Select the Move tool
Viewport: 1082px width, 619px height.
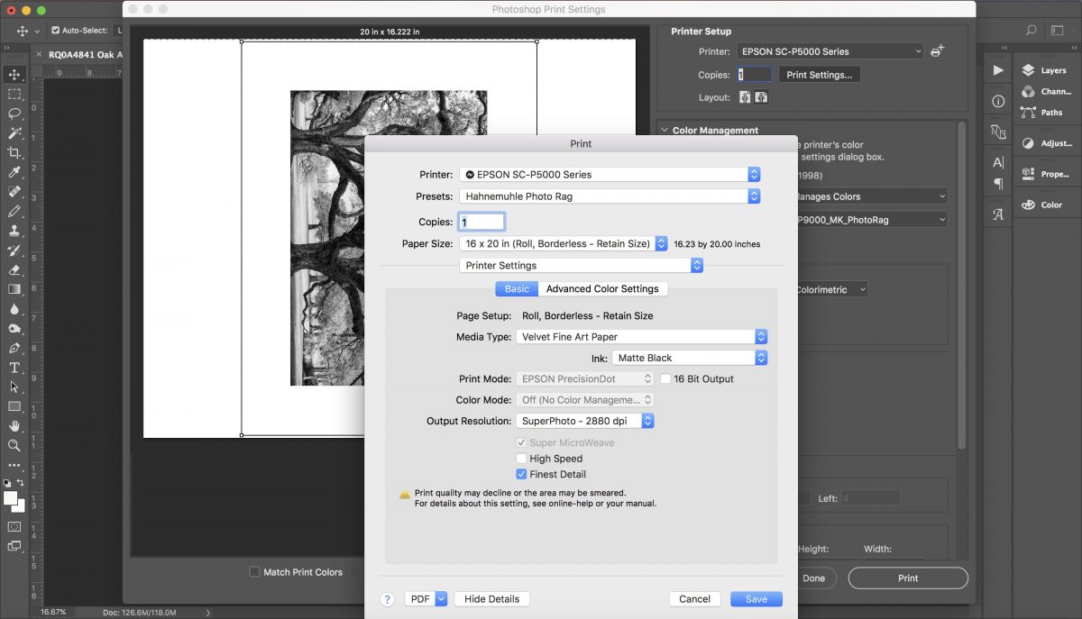pos(13,75)
